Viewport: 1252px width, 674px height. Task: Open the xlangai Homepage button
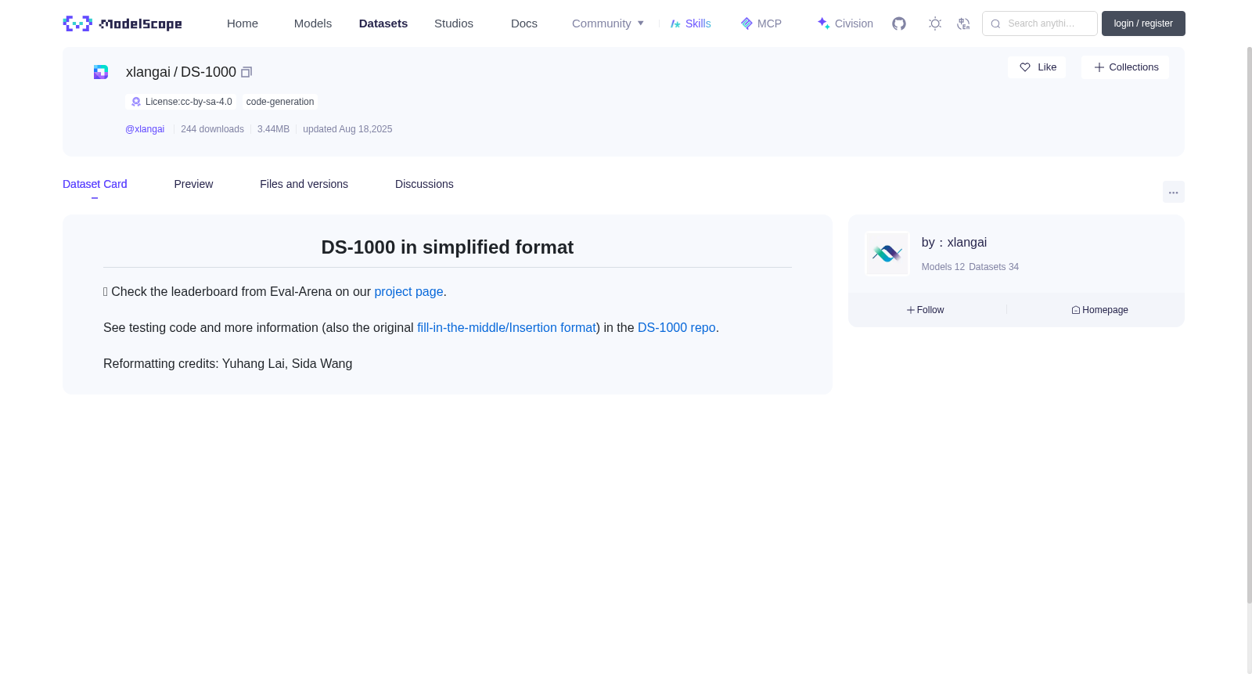tap(1099, 310)
